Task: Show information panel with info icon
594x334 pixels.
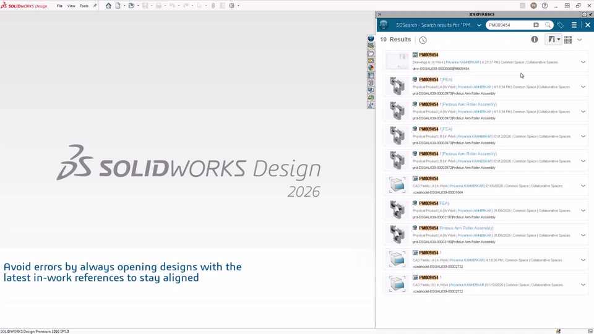Action: (x=535, y=40)
